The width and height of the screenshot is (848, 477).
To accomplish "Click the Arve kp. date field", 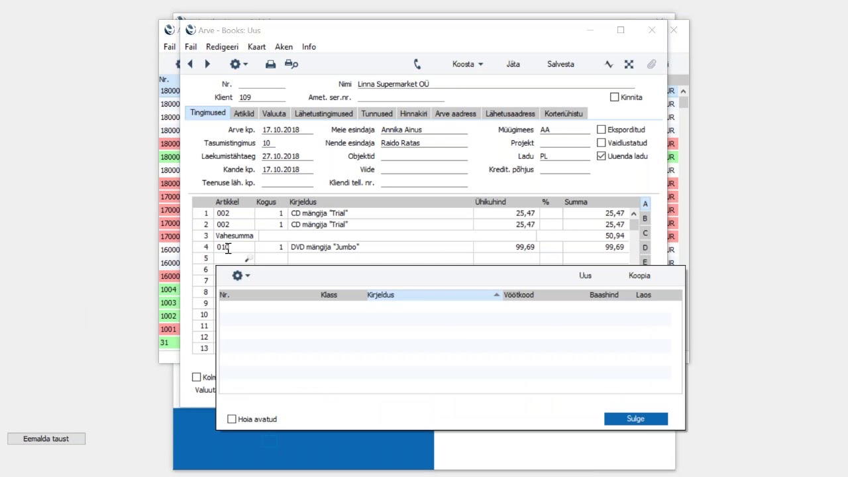I will 287,130.
